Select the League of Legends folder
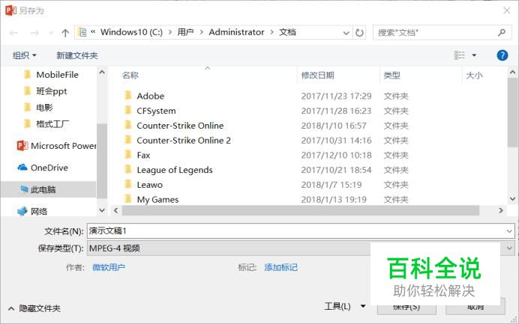 175,170
